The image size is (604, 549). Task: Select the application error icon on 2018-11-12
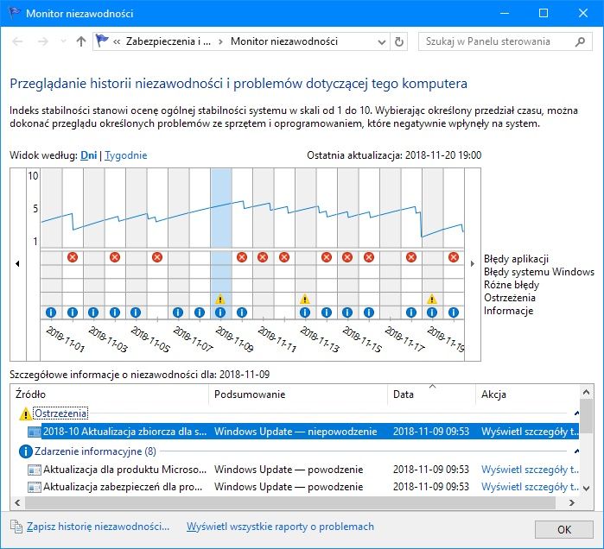point(284,257)
